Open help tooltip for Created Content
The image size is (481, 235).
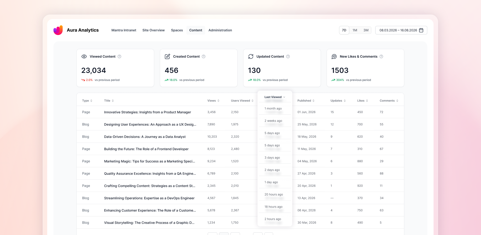[204, 56]
